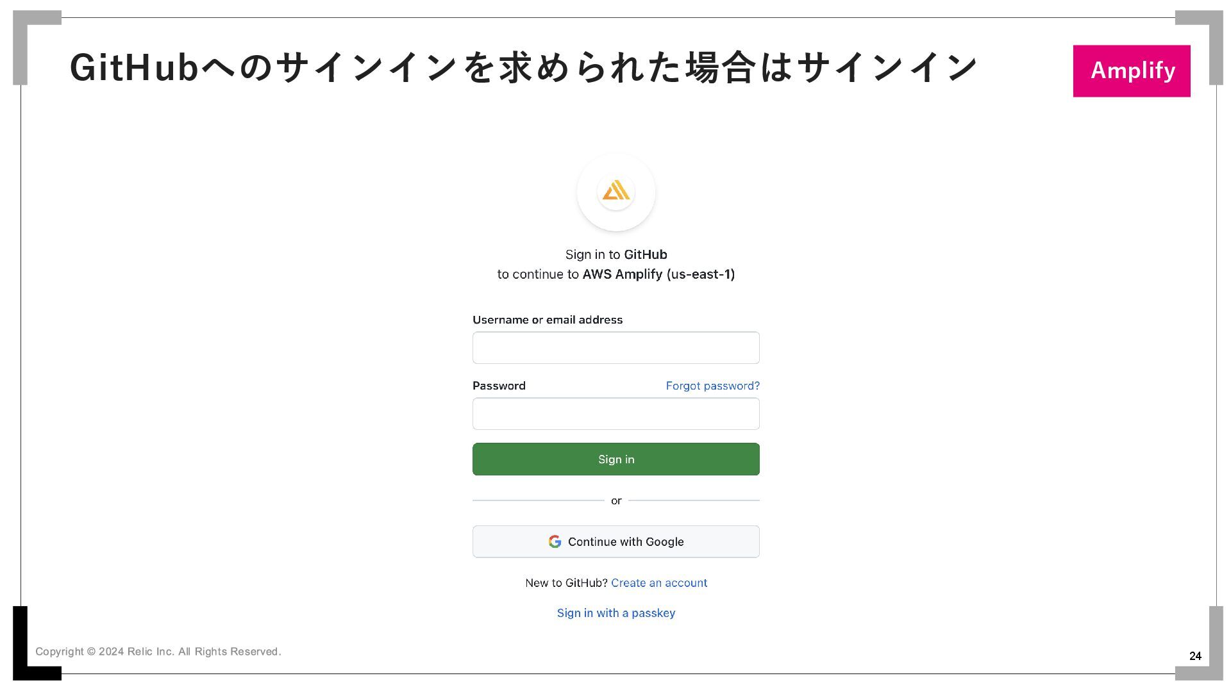Click the New to GitHub? text
1231x692 pixels.
click(x=566, y=583)
